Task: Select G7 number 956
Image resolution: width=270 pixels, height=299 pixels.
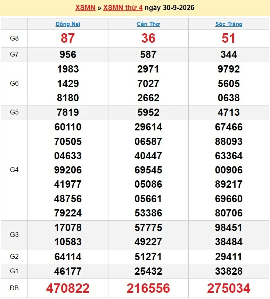Action: coord(68,54)
